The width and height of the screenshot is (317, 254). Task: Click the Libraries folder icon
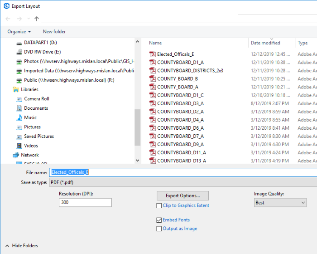(16, 89)
